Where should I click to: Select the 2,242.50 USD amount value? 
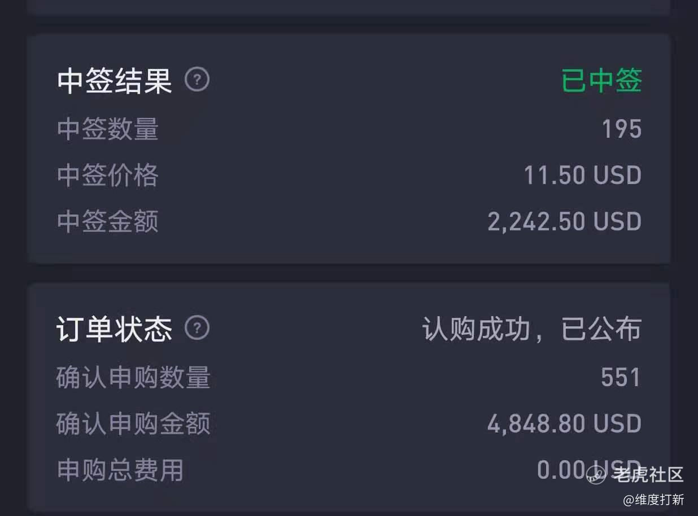564,221
